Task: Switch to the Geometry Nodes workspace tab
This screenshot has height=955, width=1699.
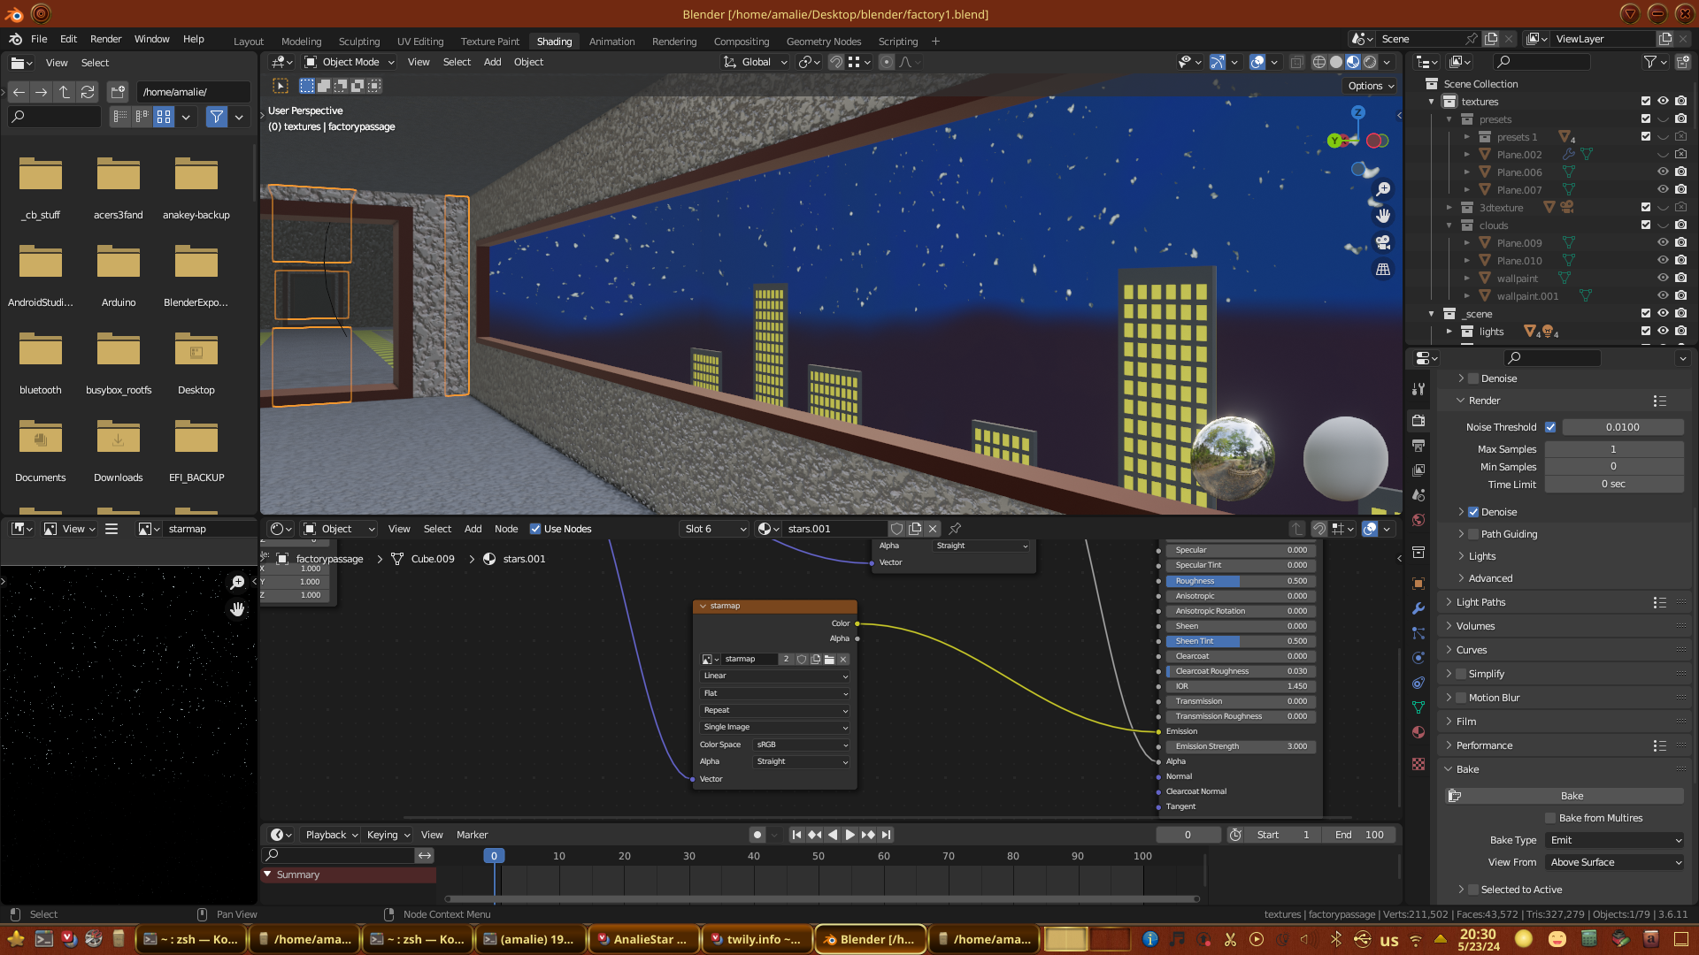Action: tap(823, 42)
